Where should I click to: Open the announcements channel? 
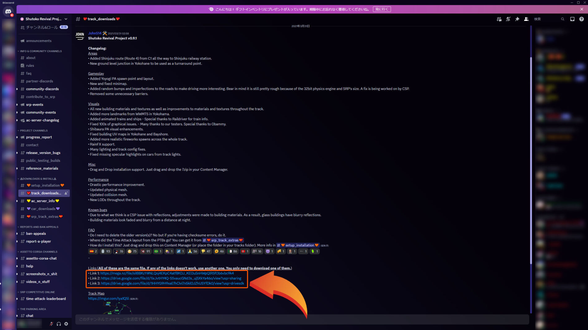[44, 41]
